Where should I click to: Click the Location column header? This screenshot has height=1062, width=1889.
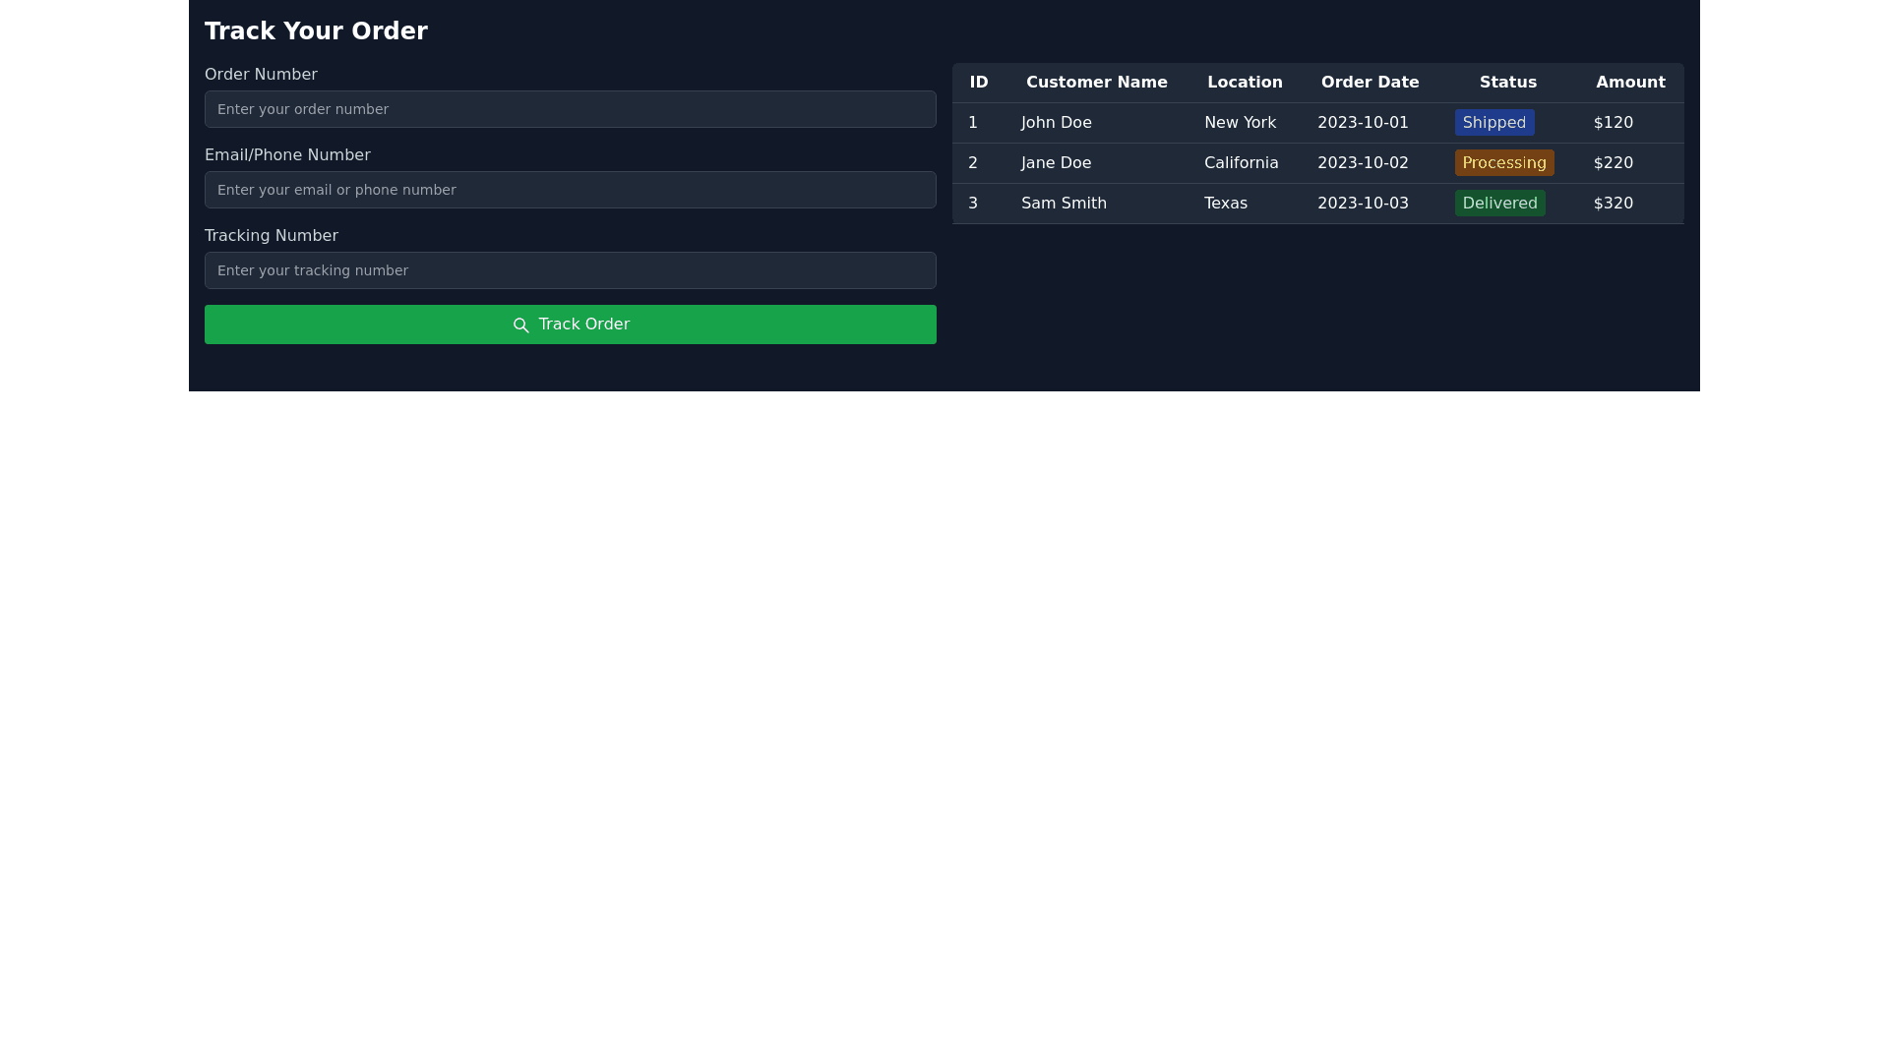1245,83
